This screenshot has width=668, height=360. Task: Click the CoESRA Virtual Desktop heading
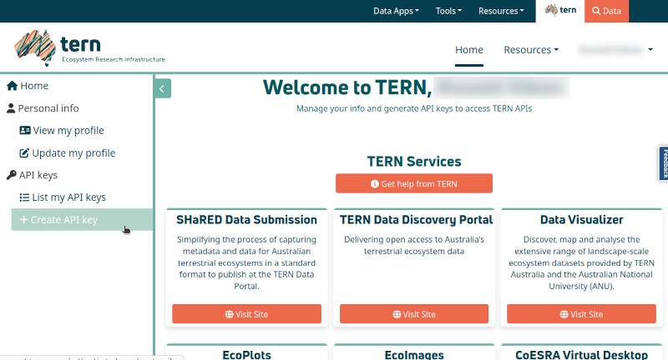(581, 354)
